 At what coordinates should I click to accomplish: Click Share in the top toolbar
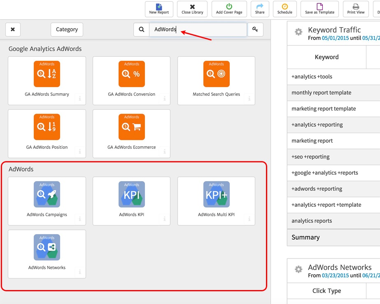(260, 9)
